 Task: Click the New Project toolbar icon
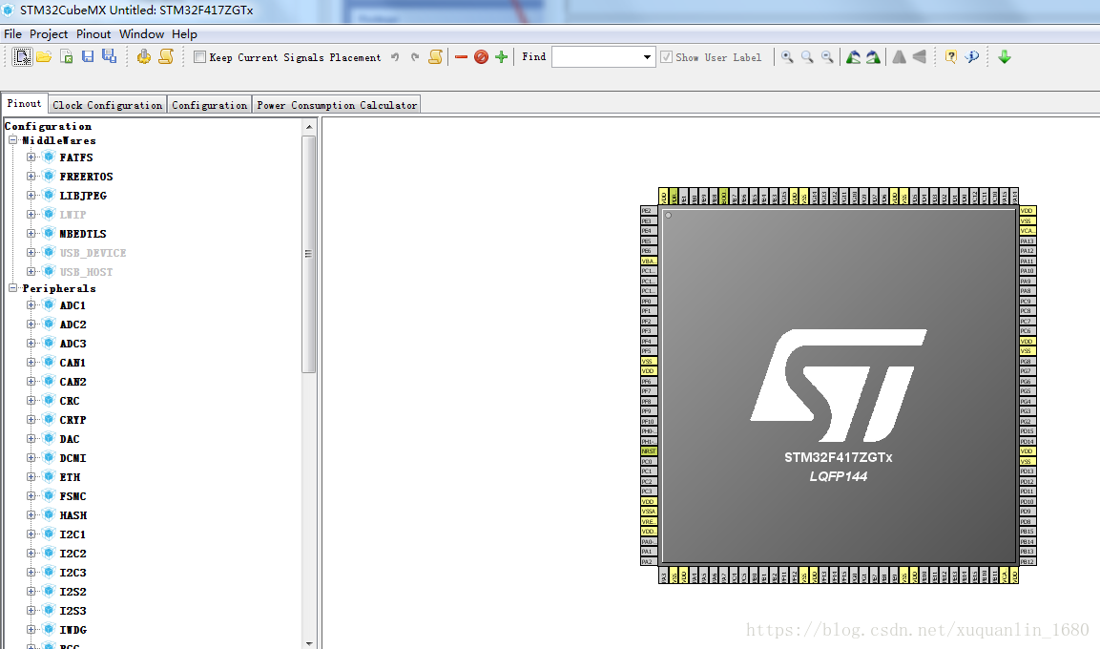point(23,57)
